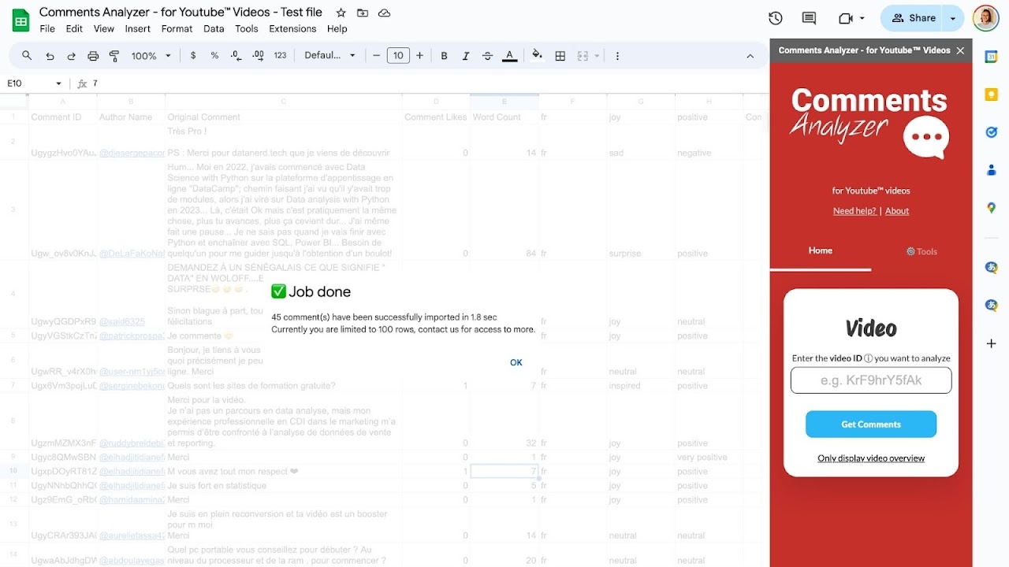1009x567 pixels.
Task: Open Google Keep side panel icon
Action: tap(991, 94)
